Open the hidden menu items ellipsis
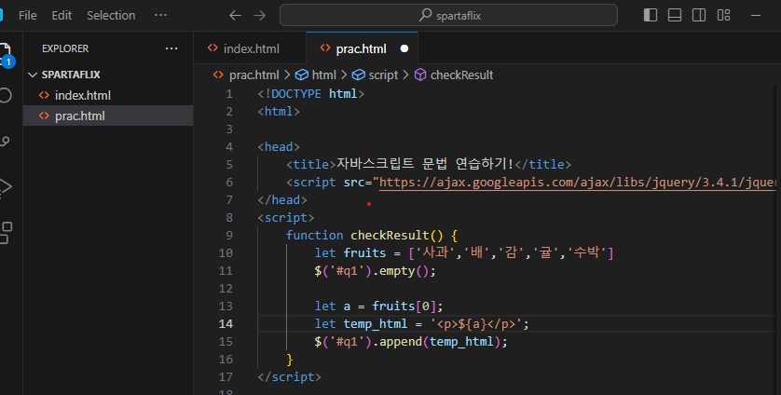Screen dimensions: 781x395 click(x=161, y=15)
